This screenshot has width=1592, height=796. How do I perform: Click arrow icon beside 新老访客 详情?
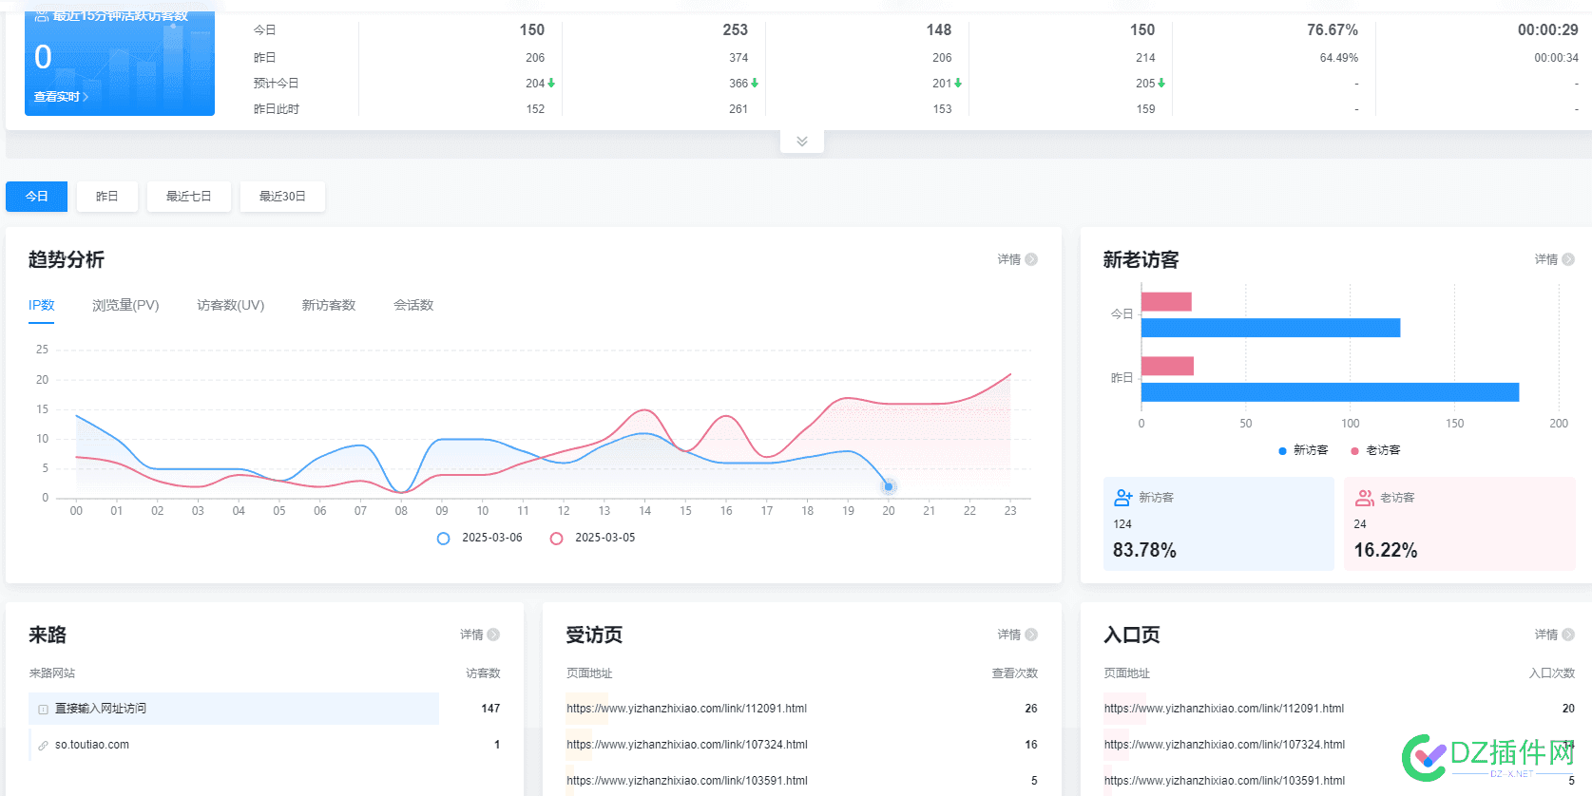coord(1568,259)
